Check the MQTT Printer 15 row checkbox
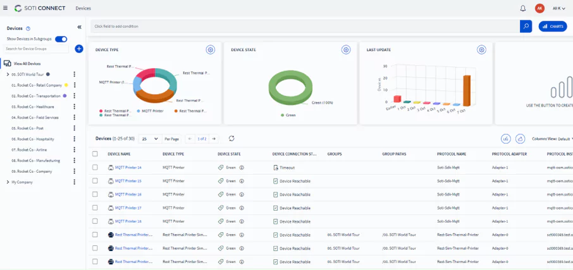Viewport: 573px width, 270px height. click(95, 180)
